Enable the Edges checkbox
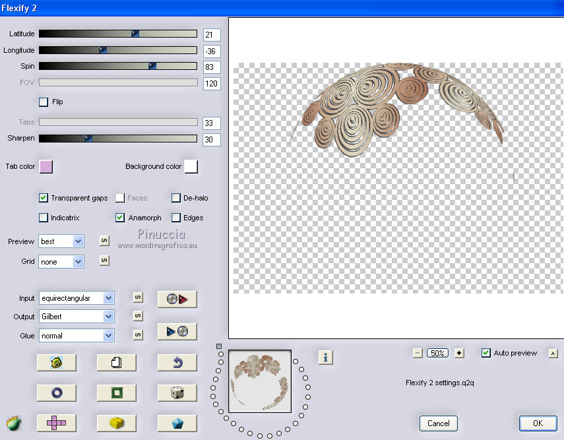Image resolution: width=564 pixels, height=440 pixels. click(x=176, y=217)
